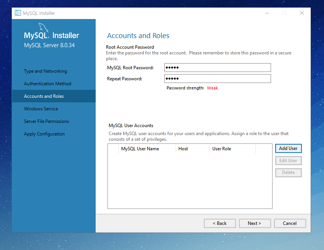Viewport: 324px width, 250px height.
Task: Click the MySQL Server 8.0.34 label
Action: pyautogui.click(x=50, y=45)
